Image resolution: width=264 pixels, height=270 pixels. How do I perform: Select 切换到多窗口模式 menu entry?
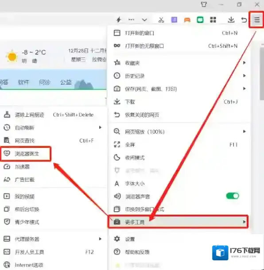179,209
